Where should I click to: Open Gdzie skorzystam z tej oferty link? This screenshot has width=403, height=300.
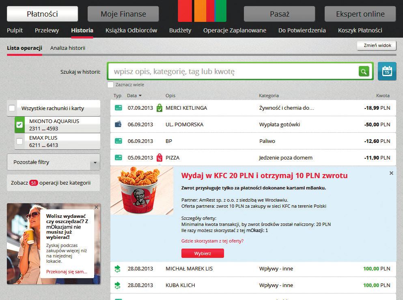212,241
